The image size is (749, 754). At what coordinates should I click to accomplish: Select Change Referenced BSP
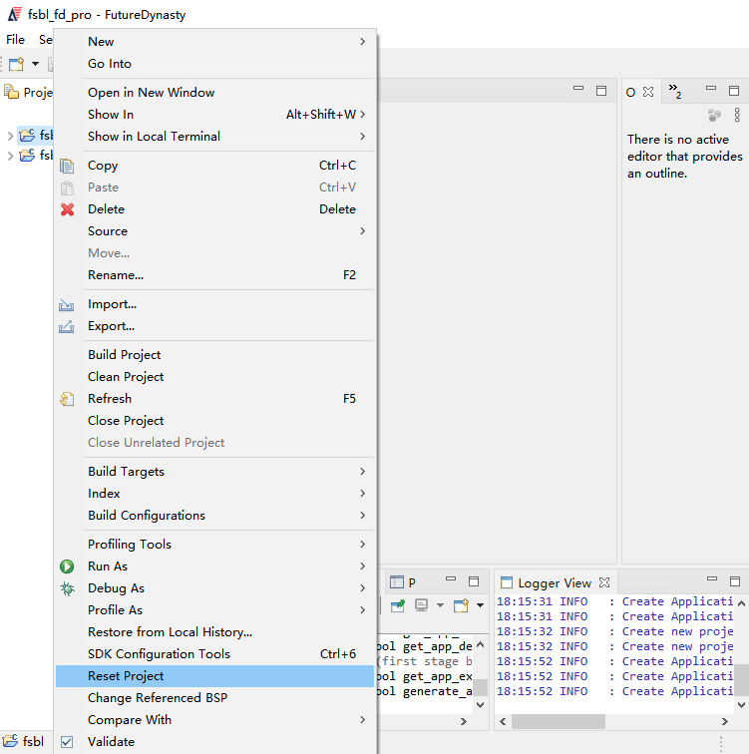tap(214, 698)
